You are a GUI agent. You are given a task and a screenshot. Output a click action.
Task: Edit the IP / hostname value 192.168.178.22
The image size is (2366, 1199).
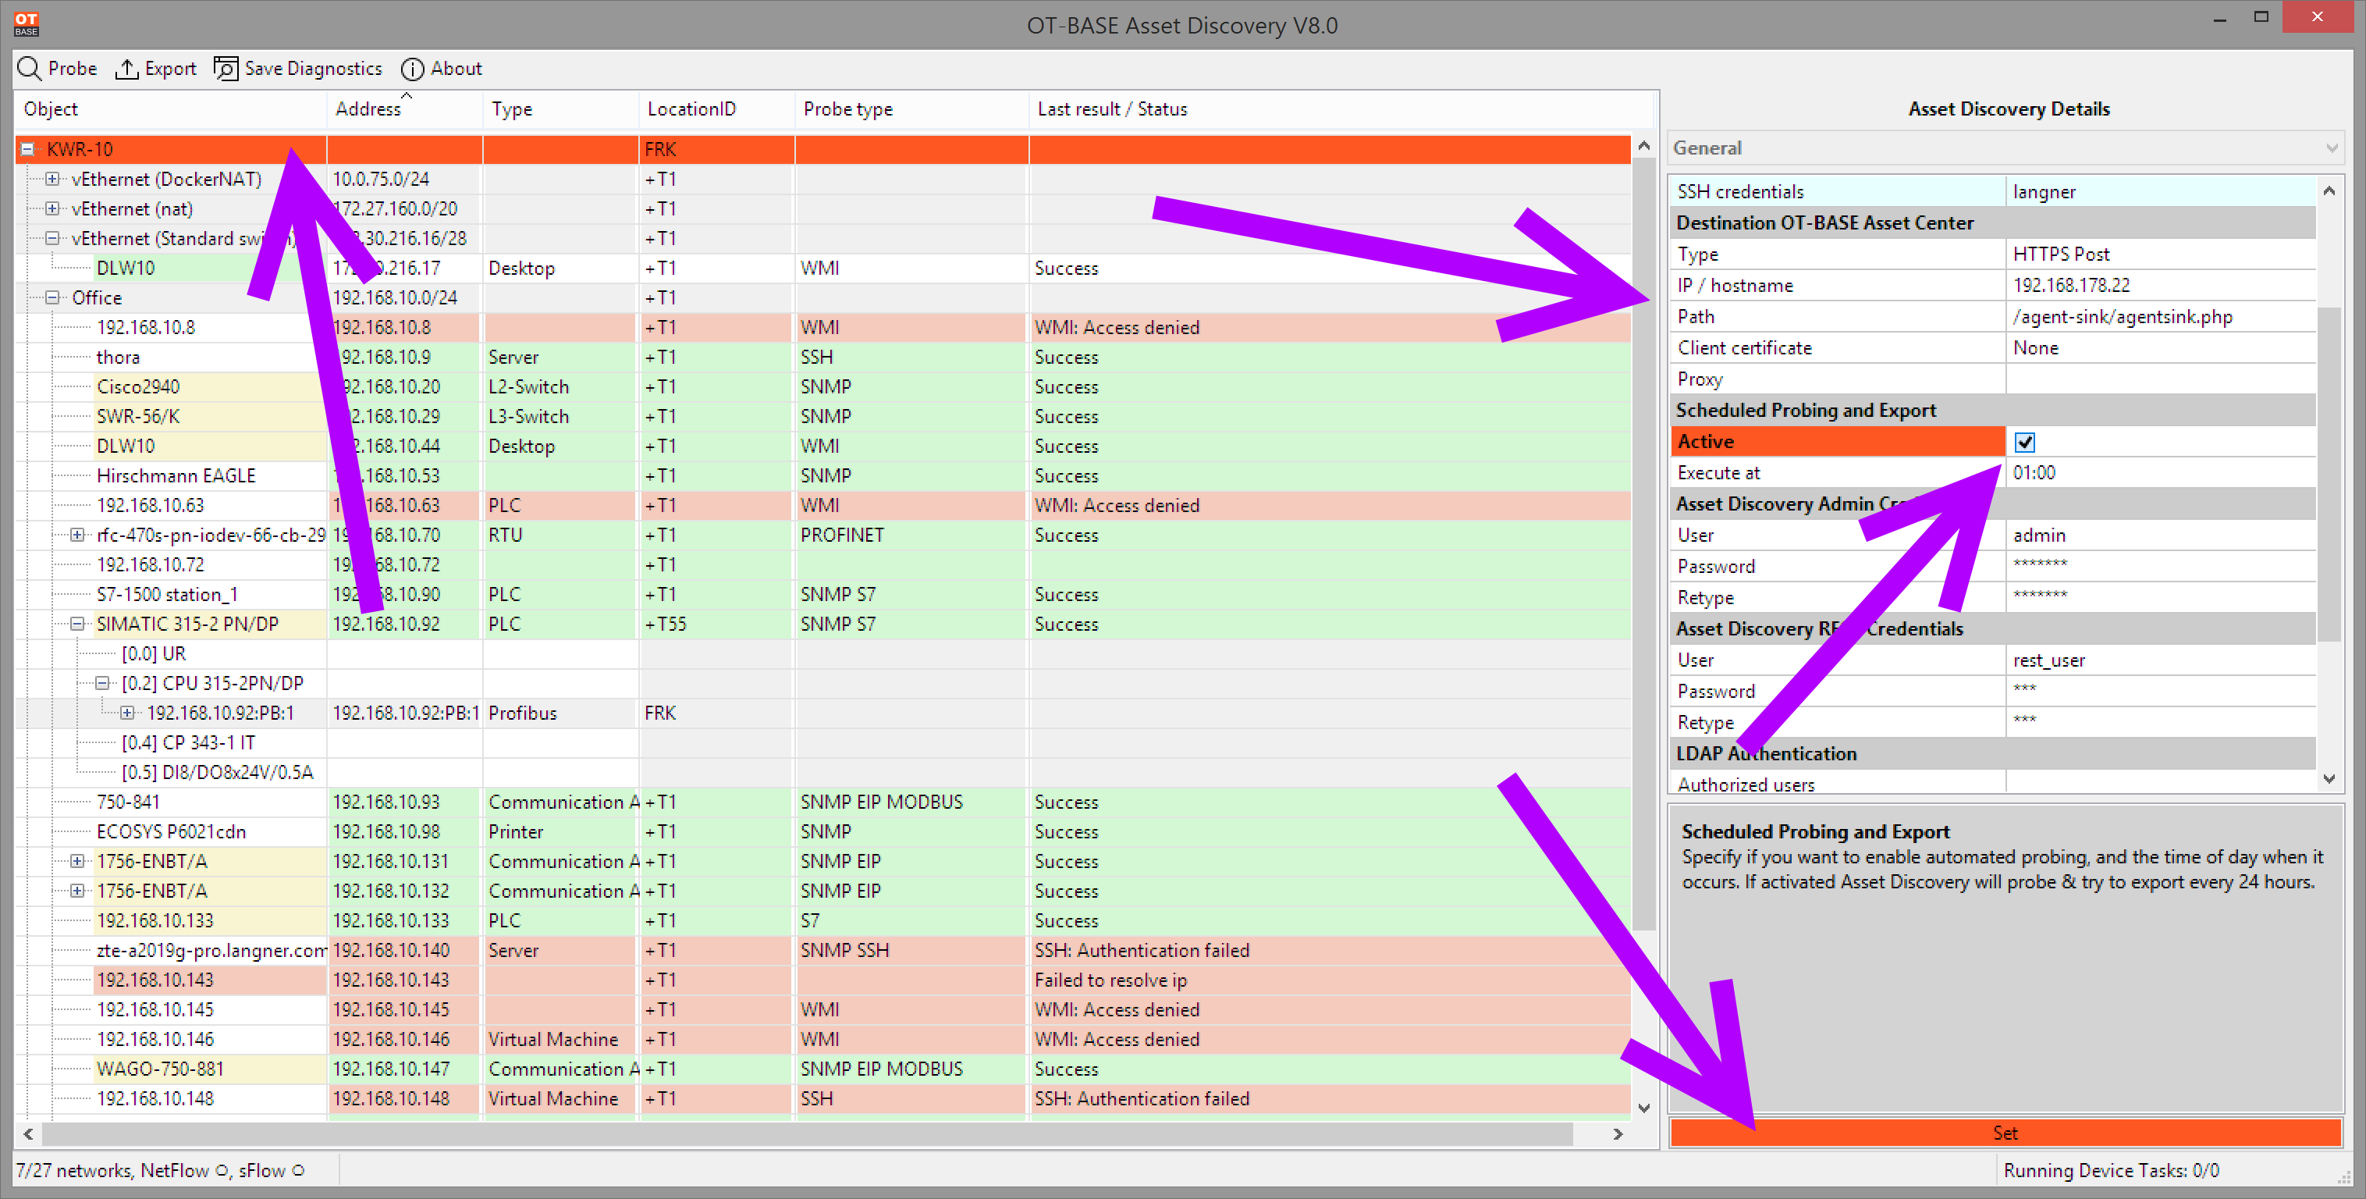coord(2160,286)
